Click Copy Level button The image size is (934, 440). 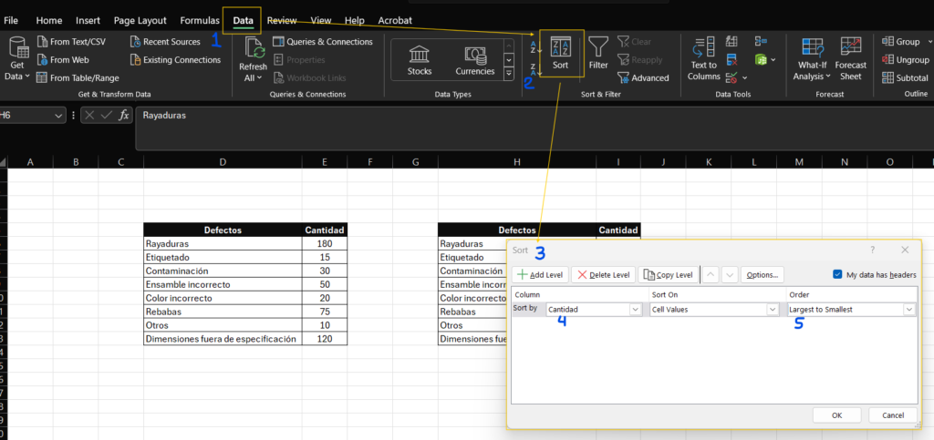(x=669, y=275)
